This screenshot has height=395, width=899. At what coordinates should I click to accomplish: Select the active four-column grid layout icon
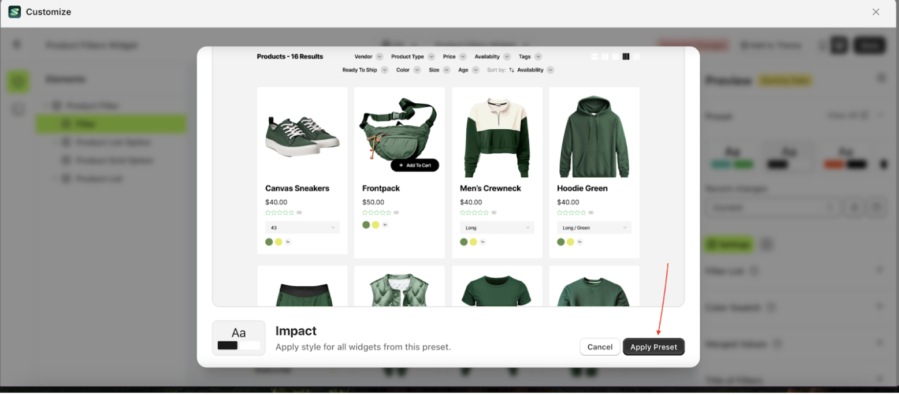click(626, 57)
